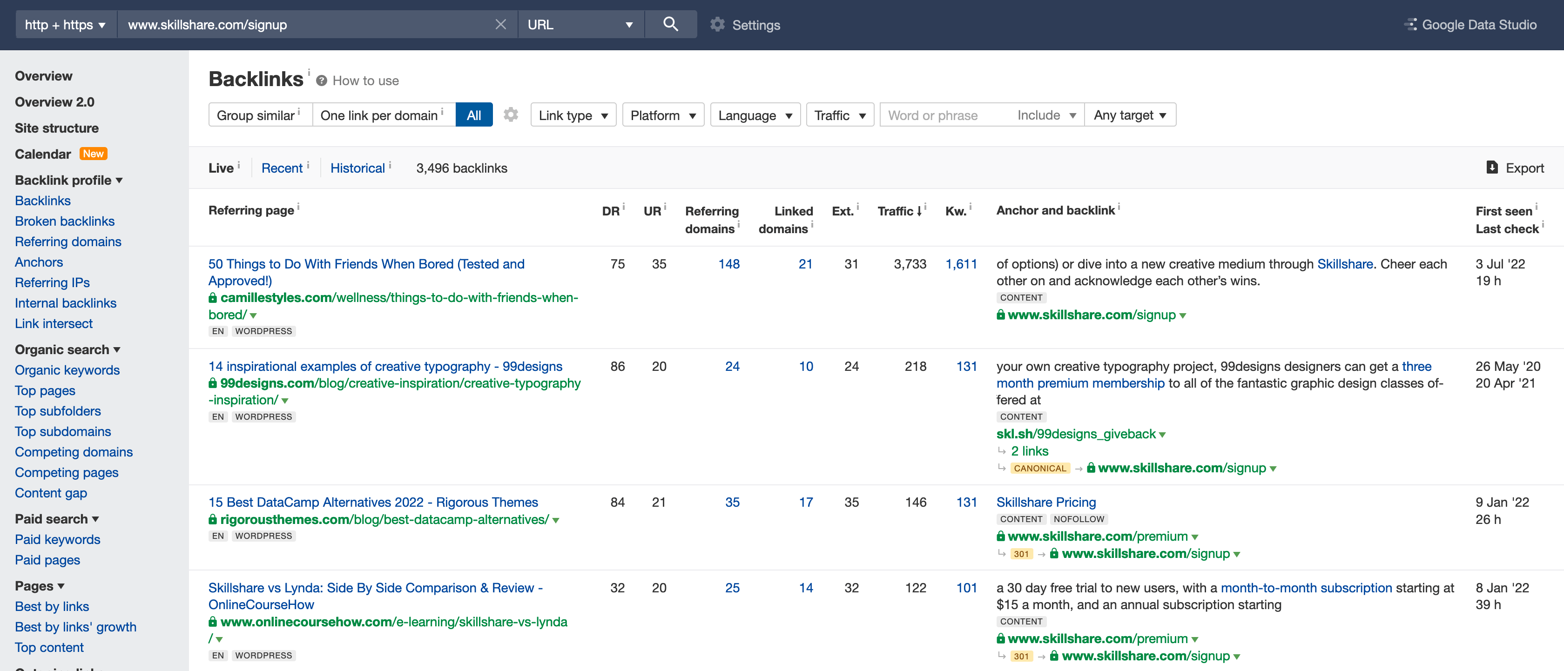Open the Platform filter dropdown
Viewport: 1564px width, 671px height.
tap(662, 114)
